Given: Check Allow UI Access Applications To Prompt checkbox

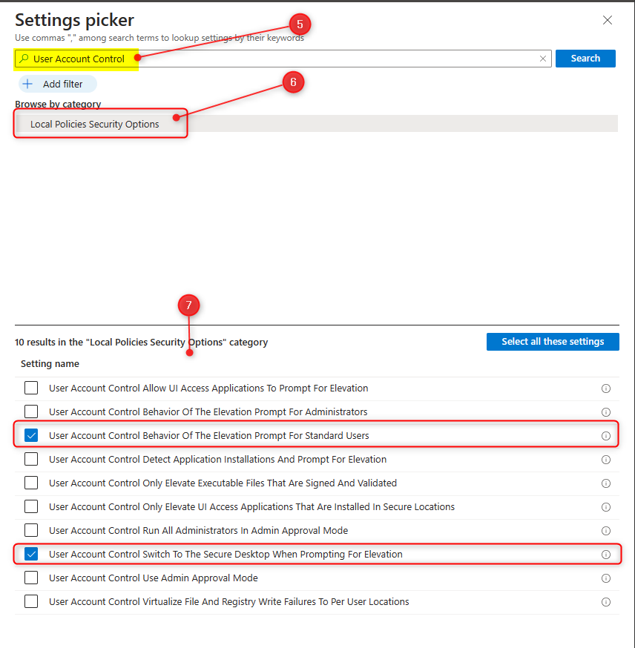Looking at the screenshot, I should point(31,388).
